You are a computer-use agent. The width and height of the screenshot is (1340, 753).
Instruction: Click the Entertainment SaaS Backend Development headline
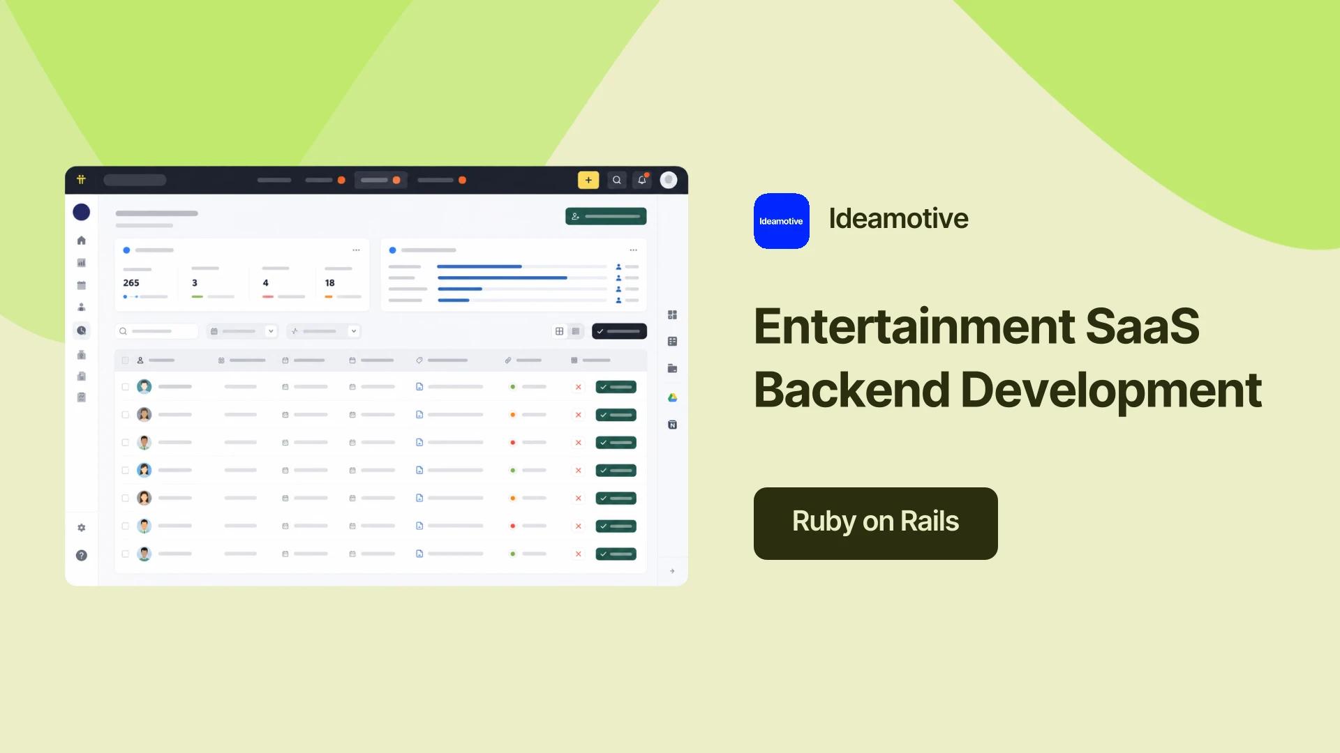coord(1008,358)
